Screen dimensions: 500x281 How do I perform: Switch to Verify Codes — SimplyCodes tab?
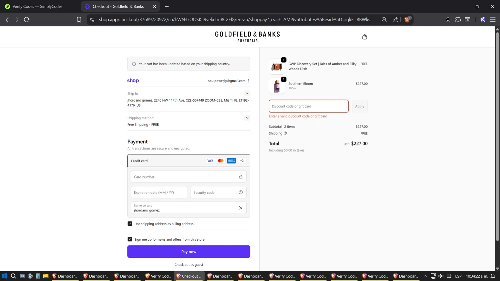(x=37, y=6)
